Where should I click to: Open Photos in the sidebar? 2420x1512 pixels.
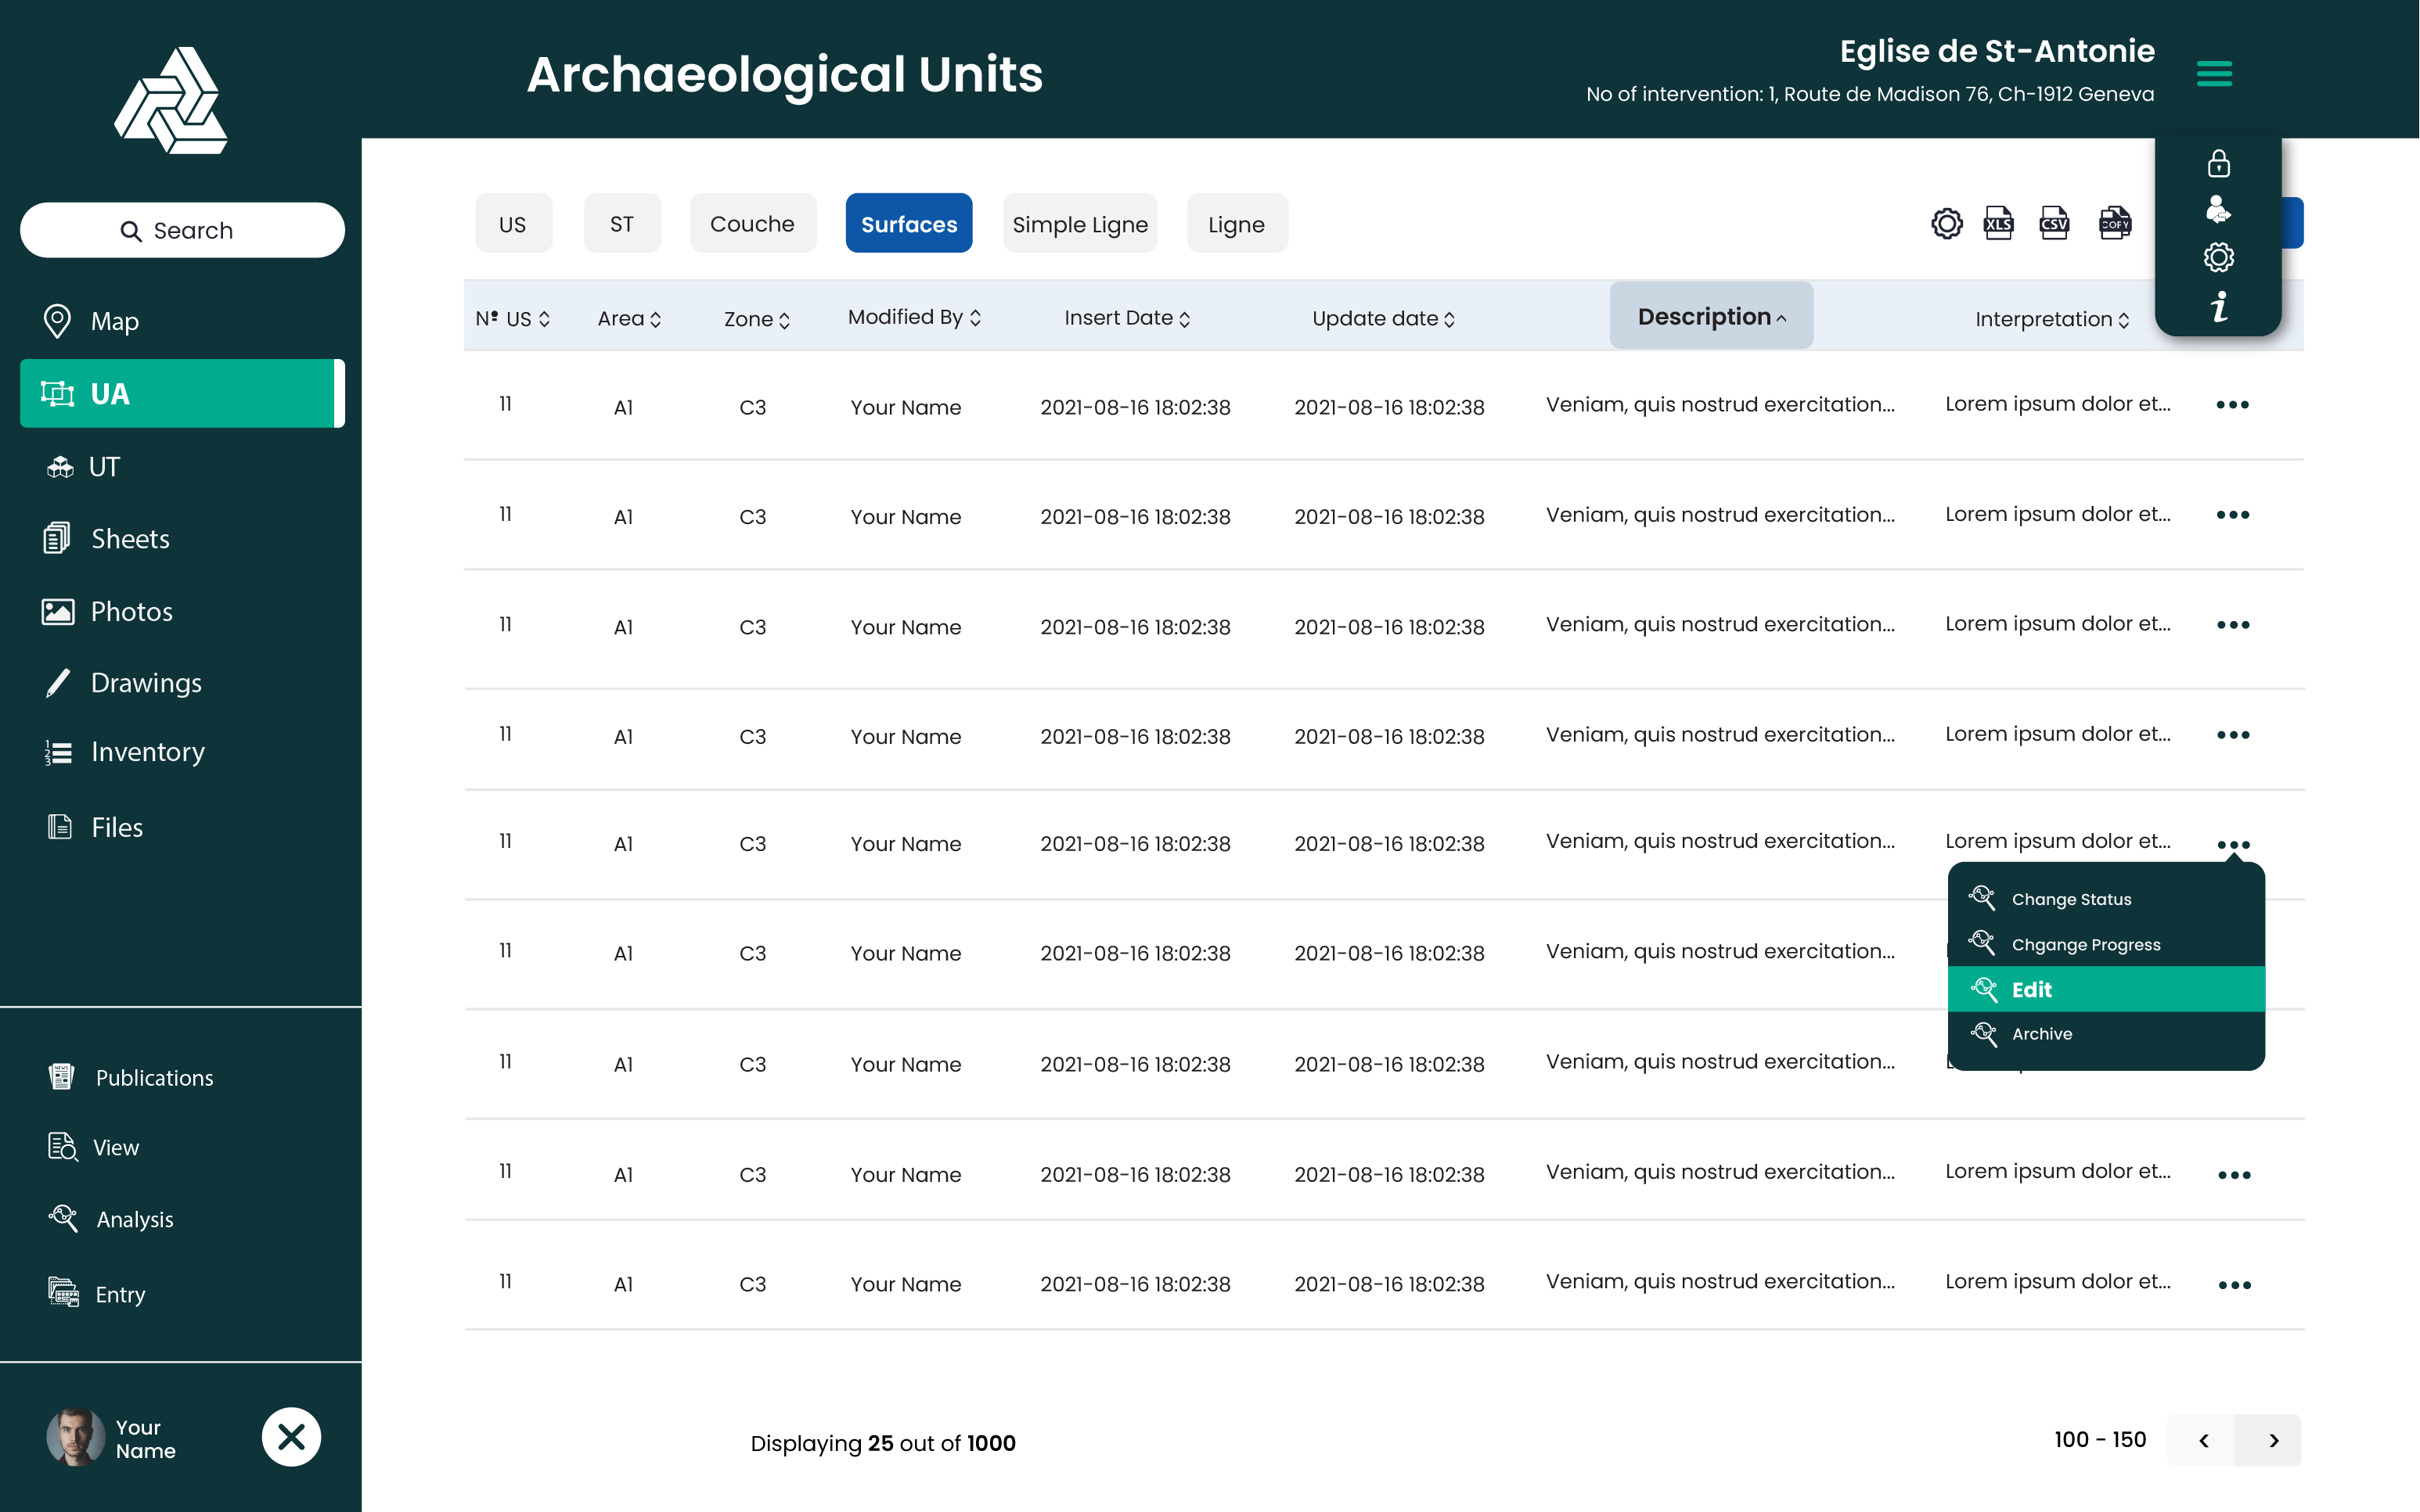tap(131, 611)
